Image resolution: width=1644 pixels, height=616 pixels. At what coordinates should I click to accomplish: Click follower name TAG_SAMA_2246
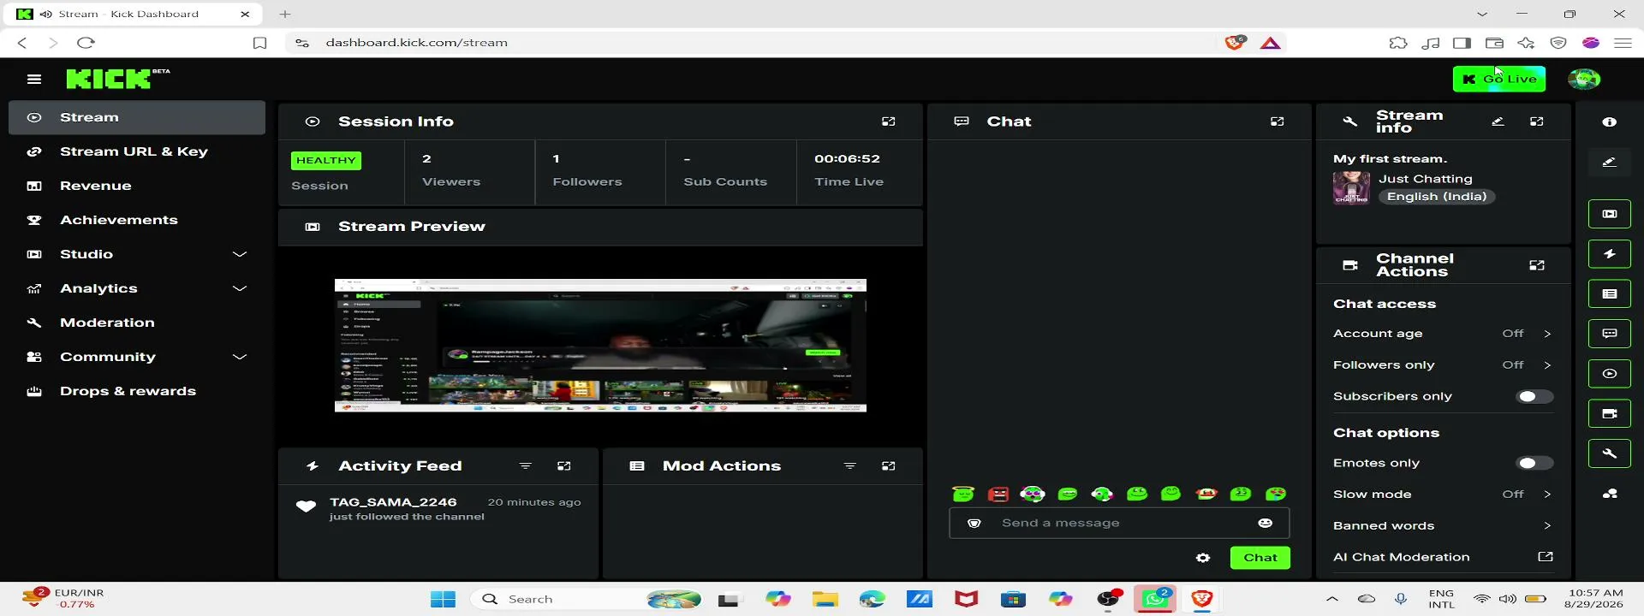(x=393, y=502)
